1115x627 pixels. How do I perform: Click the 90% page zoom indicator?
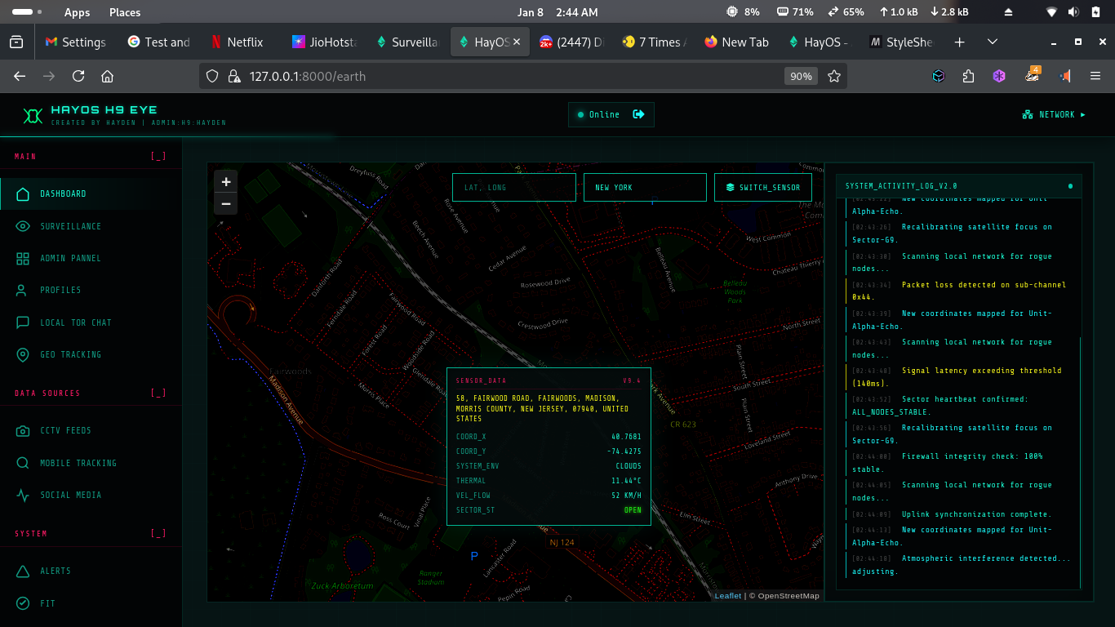point(801,75)
